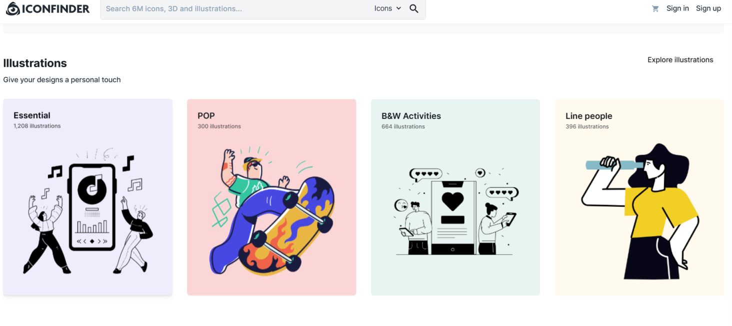Click the music phone dancing illustration
732x326 pixels.
88,210
